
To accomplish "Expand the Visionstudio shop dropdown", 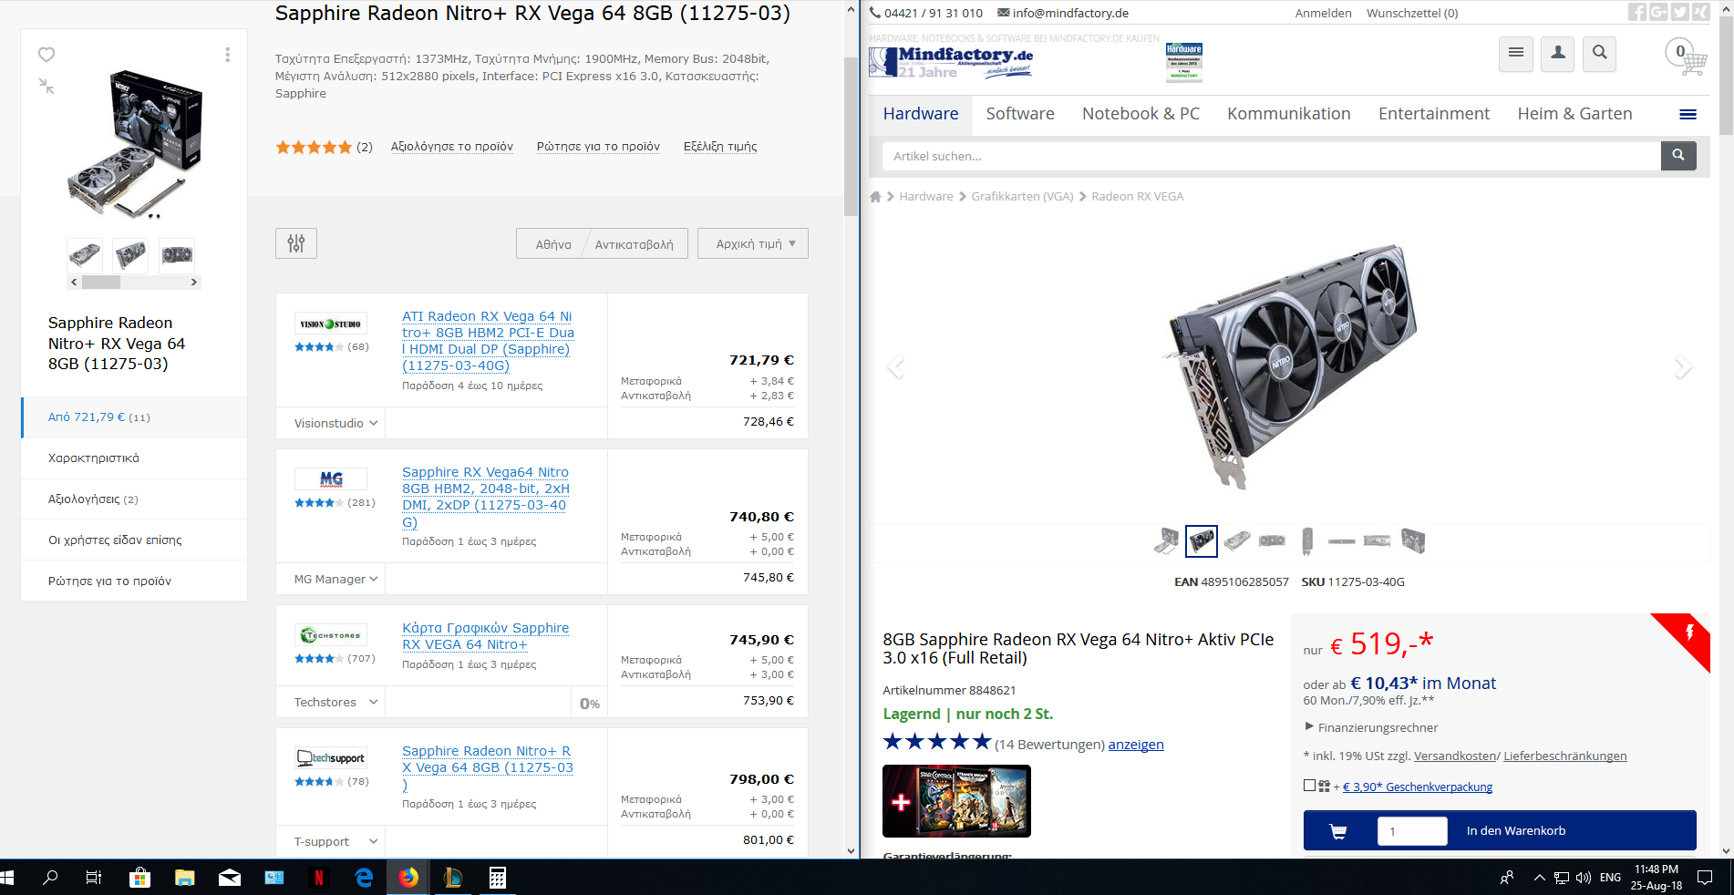I will [x=335, y=423].
